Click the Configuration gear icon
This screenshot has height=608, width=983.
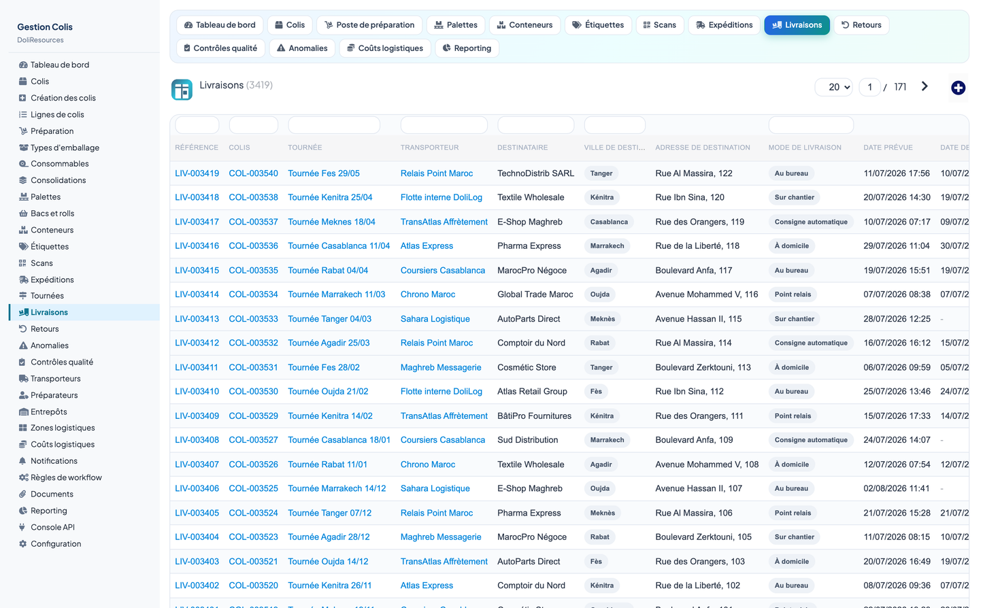[x=23, y=544]
